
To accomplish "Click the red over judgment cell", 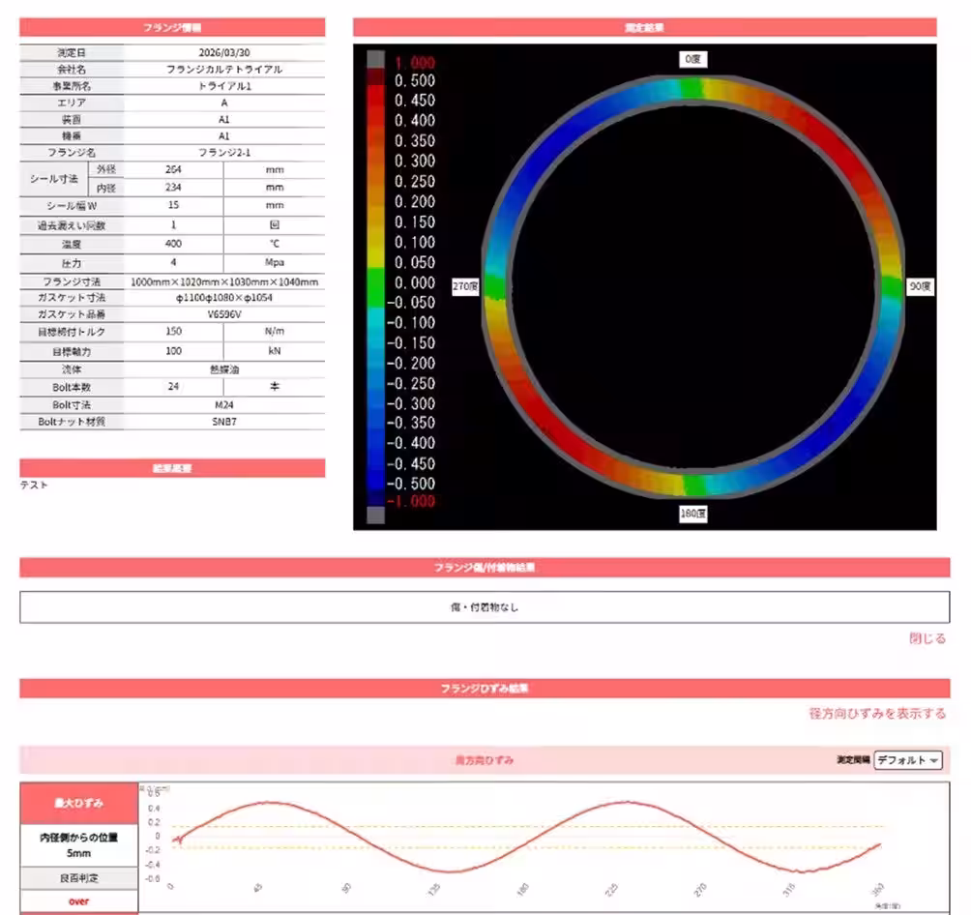I will [78, 901].
